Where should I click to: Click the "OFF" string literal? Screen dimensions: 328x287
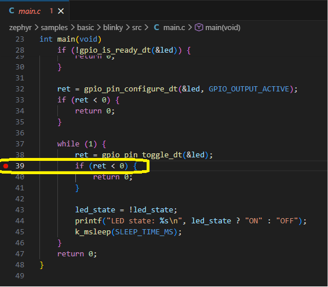[287, 221]
